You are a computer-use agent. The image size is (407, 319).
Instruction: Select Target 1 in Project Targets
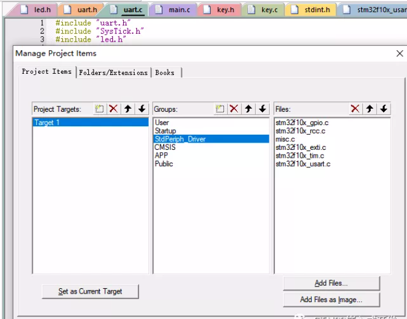(91, 123)
